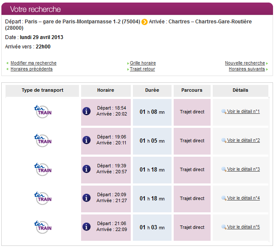The width and height of the screenshot is (276, 248).
Task: Open Voir le détail n°2
Action: click(x=243, y=140)
